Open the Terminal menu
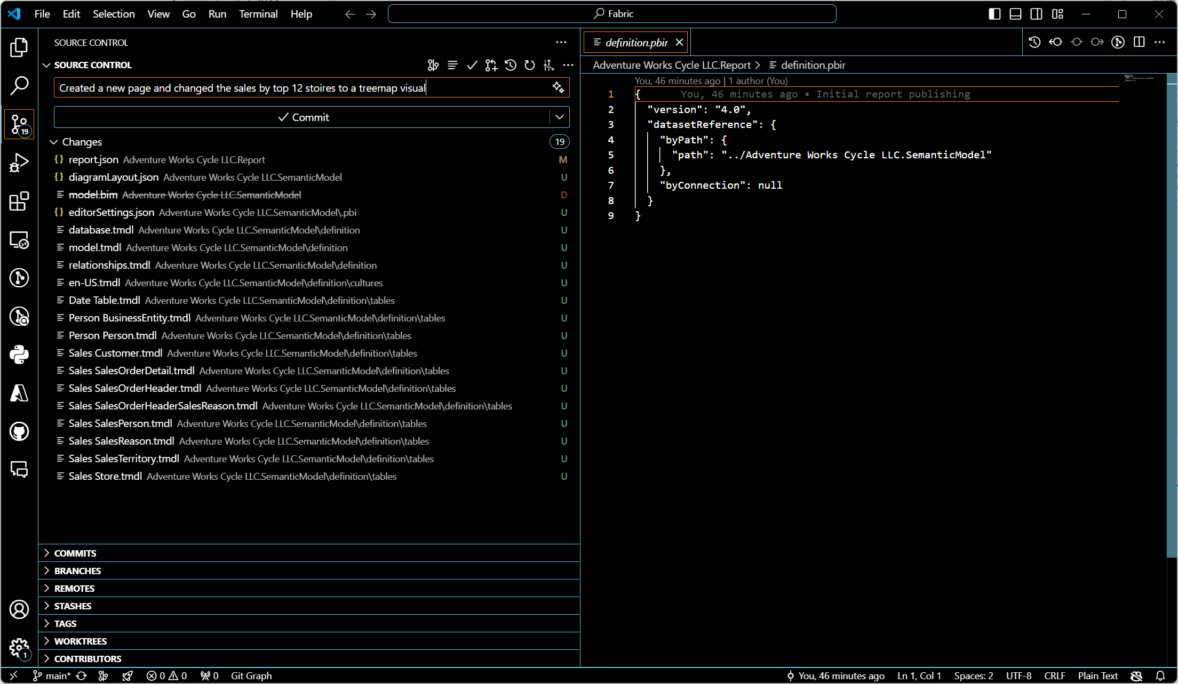The height and width of the screenshot is (684, 1178). point(258,14)
